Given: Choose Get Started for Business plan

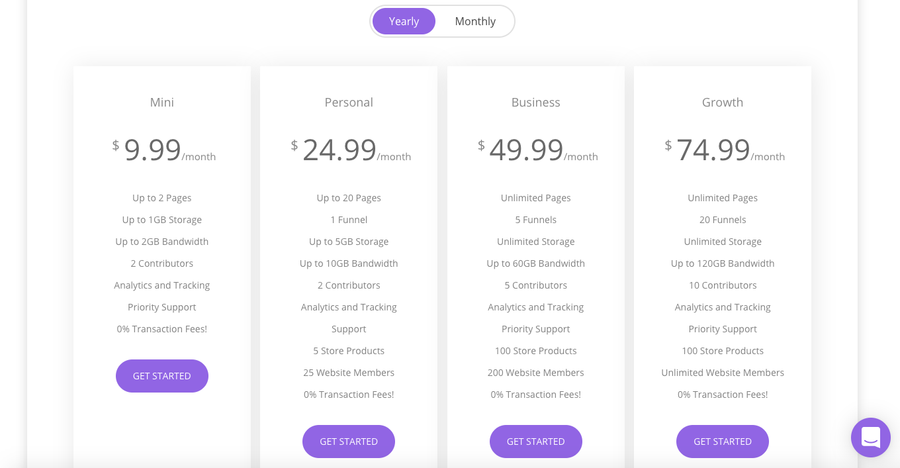Looking at the screenshot, I should pos(536,442).
